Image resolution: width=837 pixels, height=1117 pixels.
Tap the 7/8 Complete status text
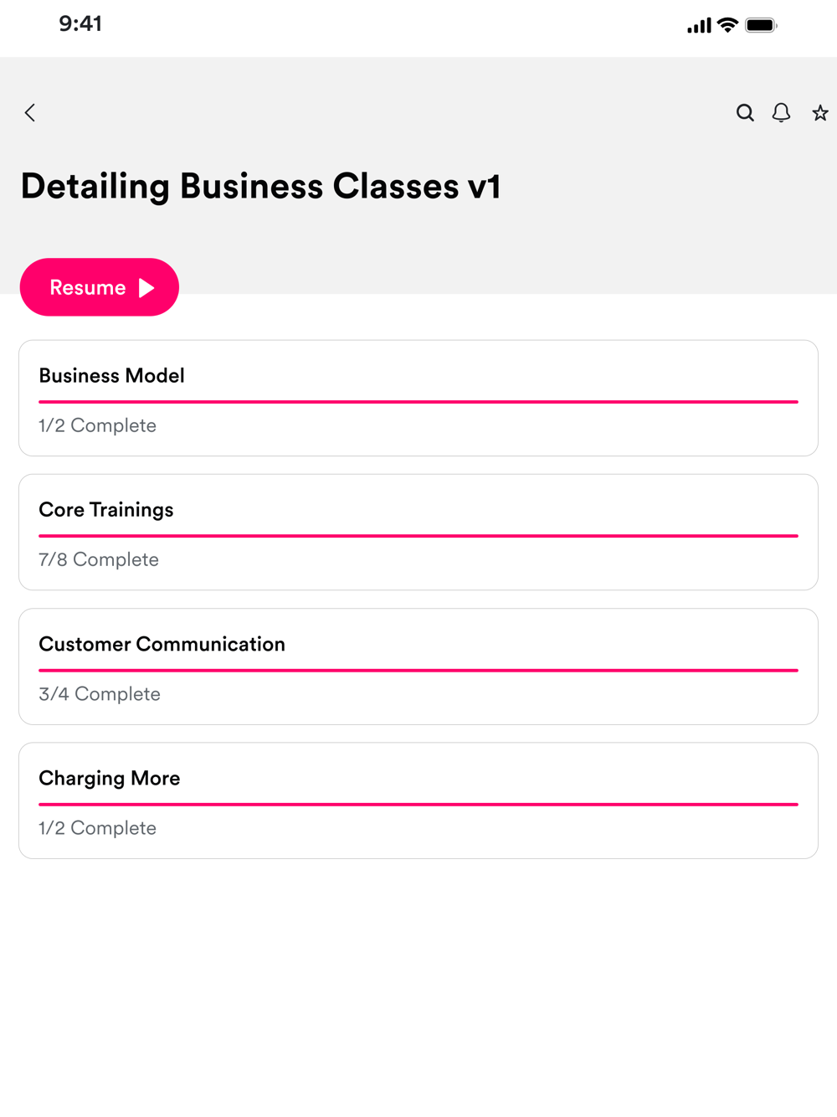(99, 559)
